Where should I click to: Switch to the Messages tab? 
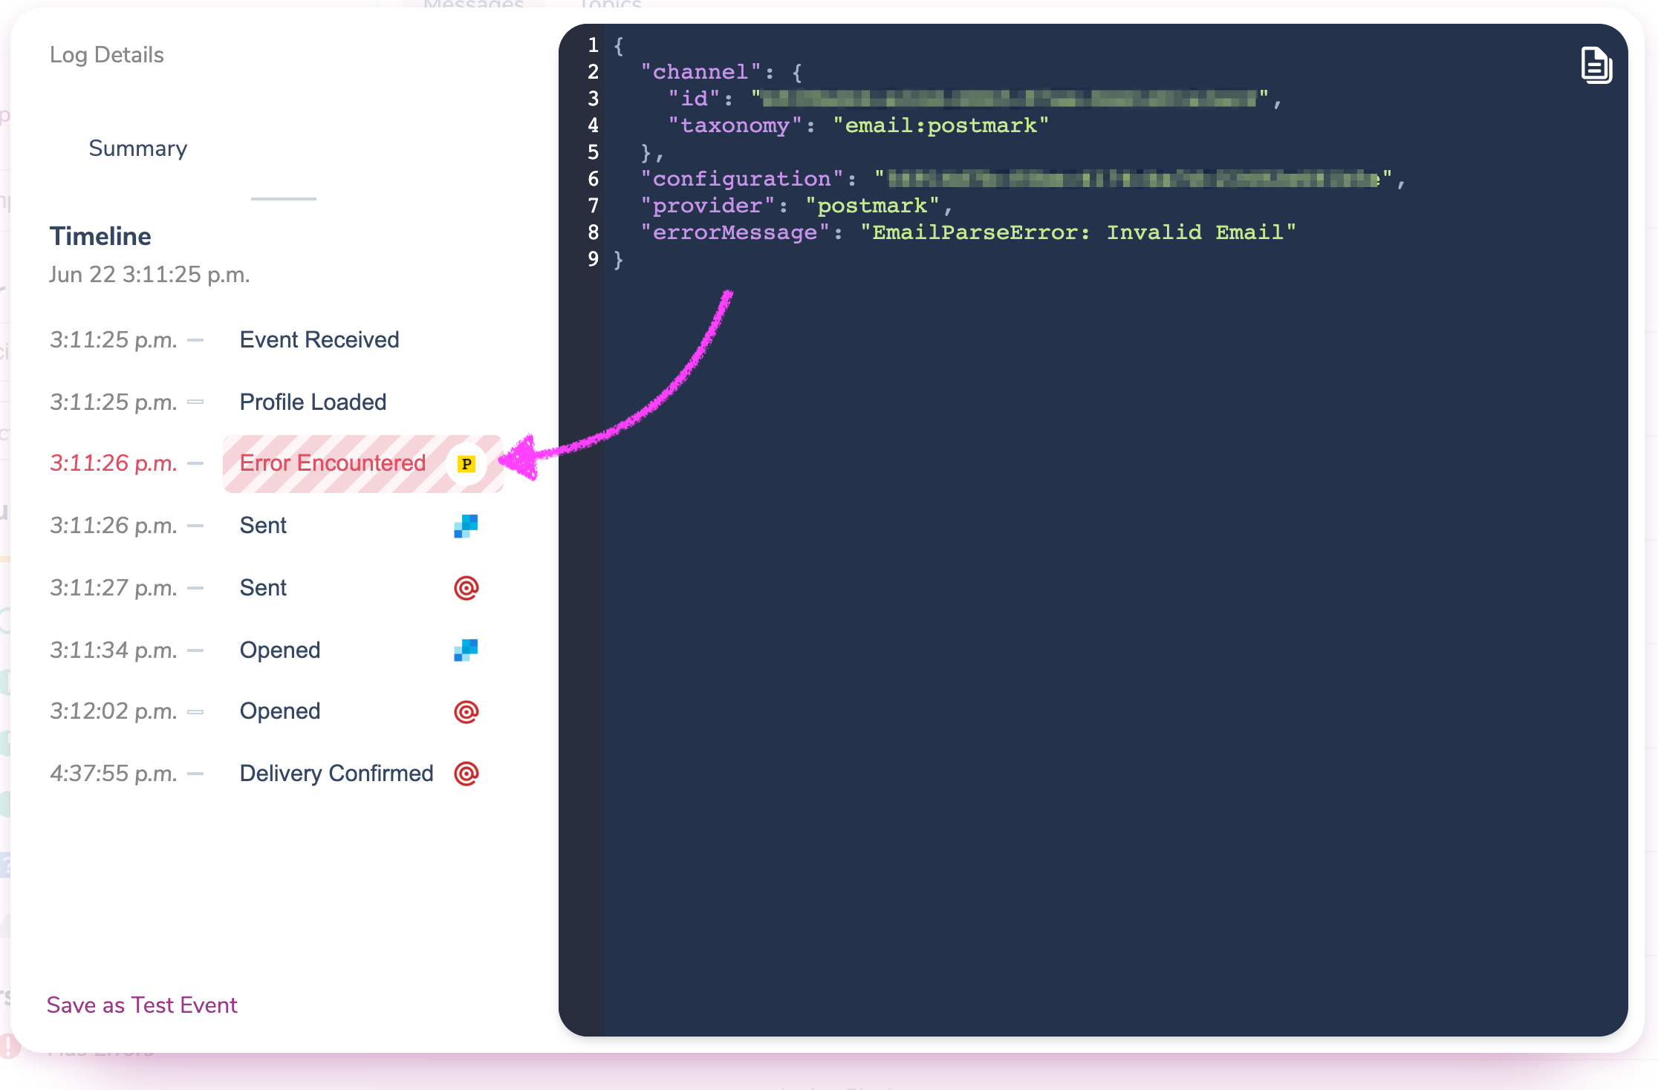click(x=473, y=7)
